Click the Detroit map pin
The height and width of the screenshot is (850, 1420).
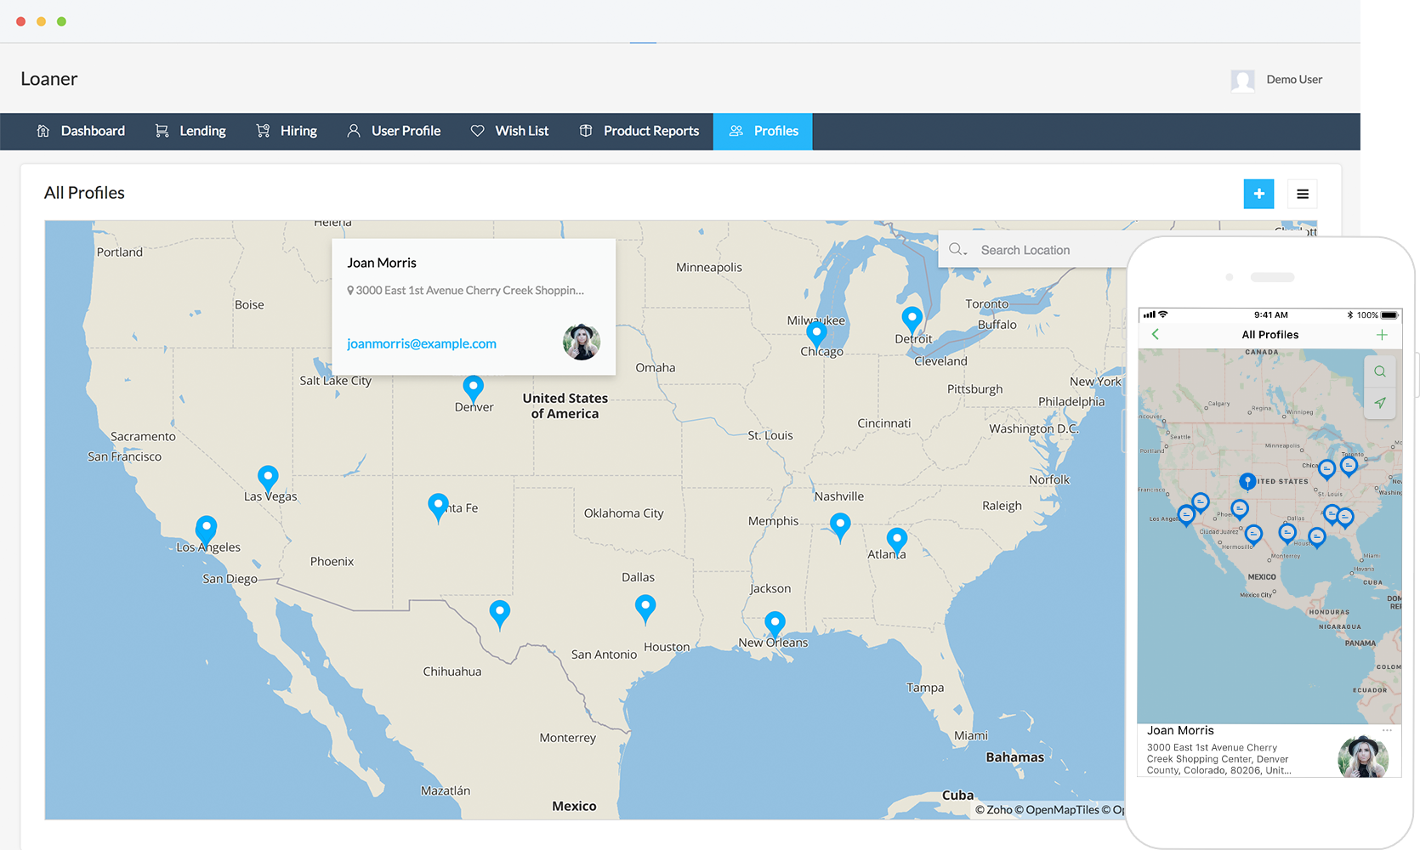click(x=912, y=319)
